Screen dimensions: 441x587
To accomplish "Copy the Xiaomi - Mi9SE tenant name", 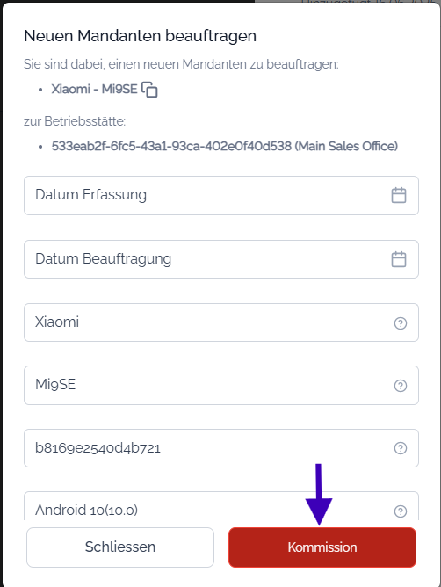I will pyautogui.click(x=149, y=90).
